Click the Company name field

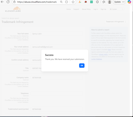pos(57,78)
